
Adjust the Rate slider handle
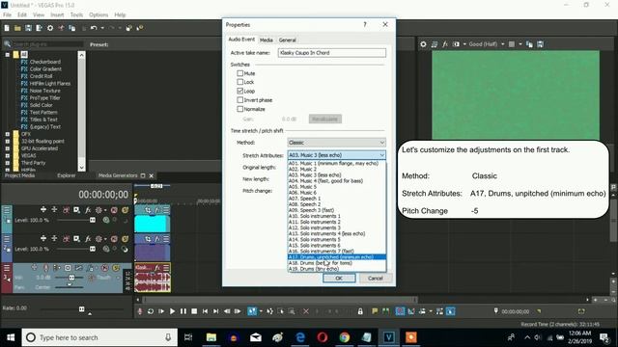pyautogui.click(x=81, y=308)
